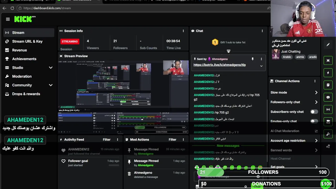Click the chat bubble icon in right rail
Screen dimensions: 336x189
click(x=328, y=97)
